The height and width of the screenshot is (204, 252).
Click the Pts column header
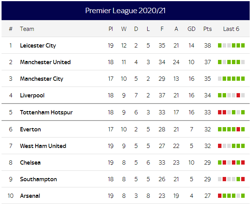coord(208,29)
